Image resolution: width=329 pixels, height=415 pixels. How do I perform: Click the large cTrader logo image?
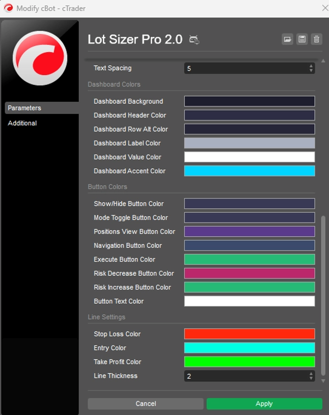click(x=40, y=58)
